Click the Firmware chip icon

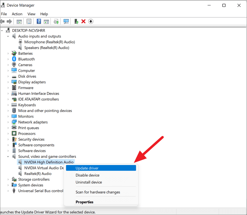[x=14, y=87]
